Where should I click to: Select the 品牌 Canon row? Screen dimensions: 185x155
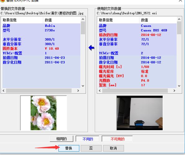[137, 26]
